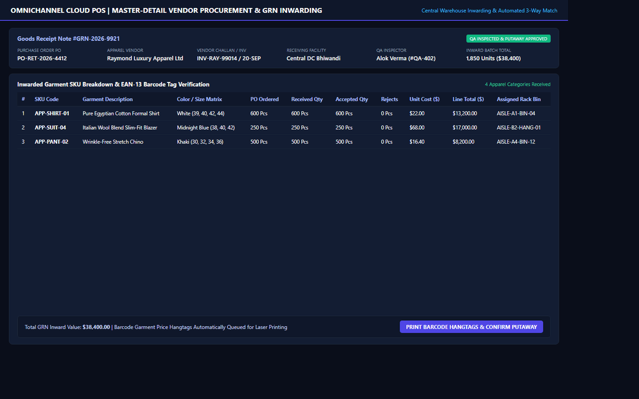The image size is (639, 399).
Task: Click Italian Wool Blend Slim-Fit Blazer description
Action: [120, 128]
